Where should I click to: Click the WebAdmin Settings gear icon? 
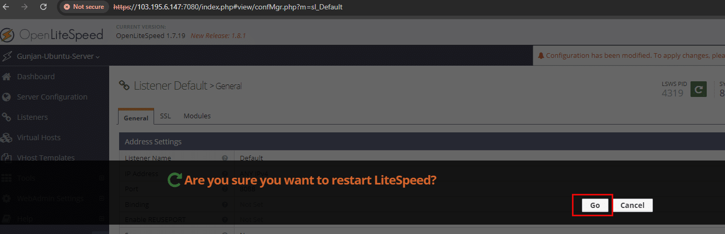point(7,199)
